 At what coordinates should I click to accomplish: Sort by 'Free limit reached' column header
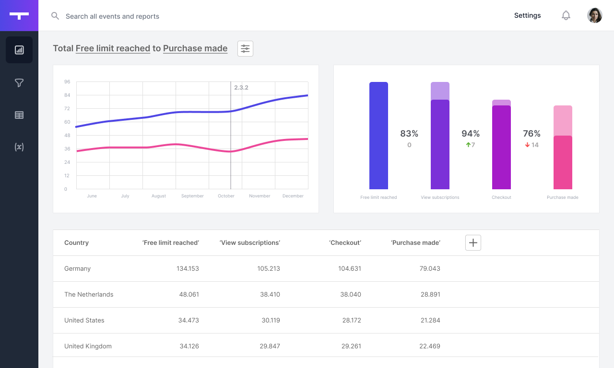171,243
